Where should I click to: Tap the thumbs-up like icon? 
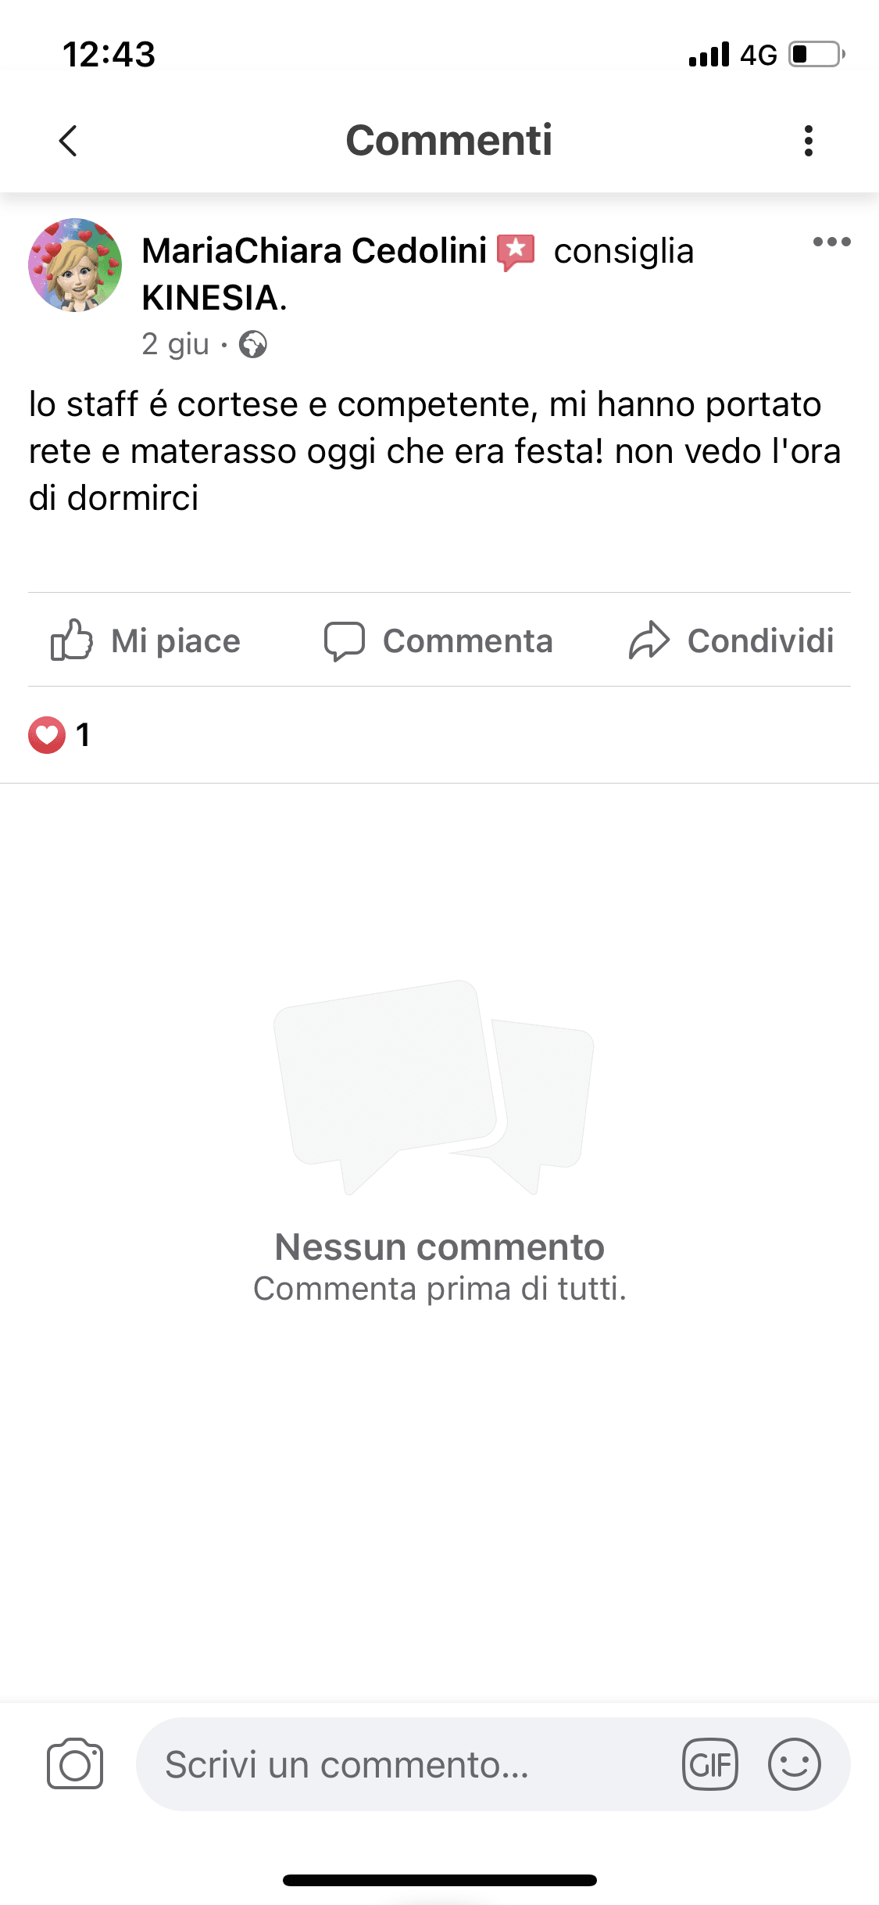point(71,640)
